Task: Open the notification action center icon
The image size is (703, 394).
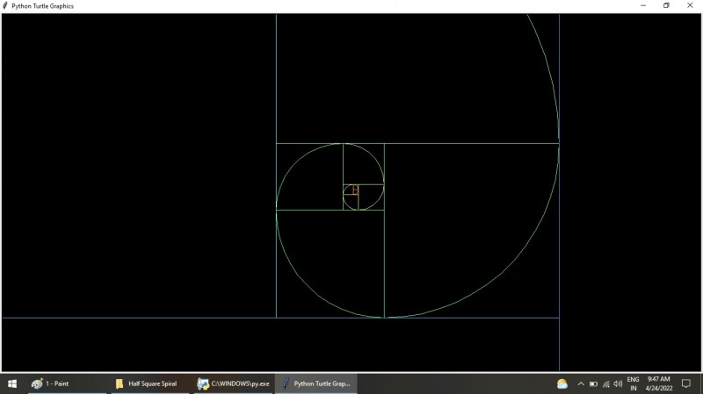Action: click(686, 383)
